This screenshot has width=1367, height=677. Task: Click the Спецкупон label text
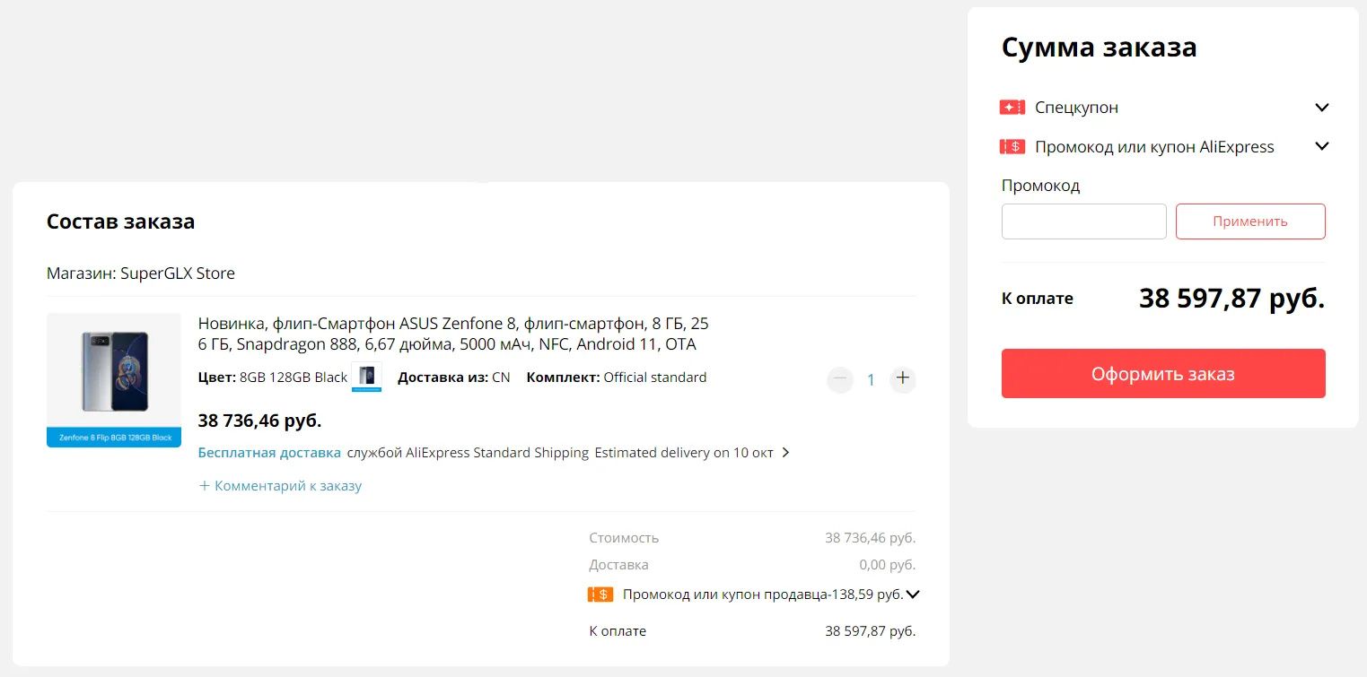[1076, 108]
